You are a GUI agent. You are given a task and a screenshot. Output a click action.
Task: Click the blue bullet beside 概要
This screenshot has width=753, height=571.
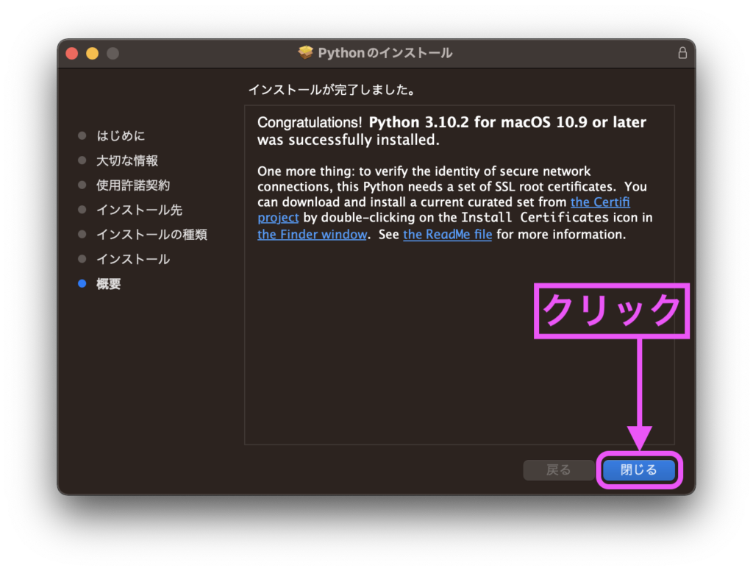coord(82,283)
